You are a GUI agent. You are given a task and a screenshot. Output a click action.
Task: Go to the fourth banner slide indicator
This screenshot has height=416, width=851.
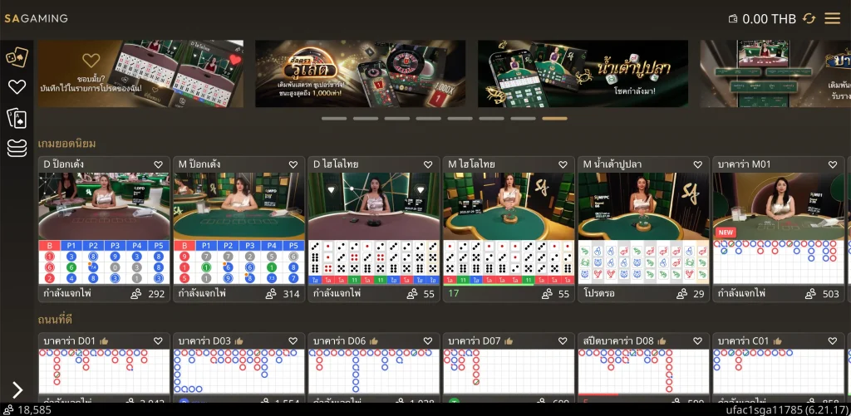[x=428, y=118]
